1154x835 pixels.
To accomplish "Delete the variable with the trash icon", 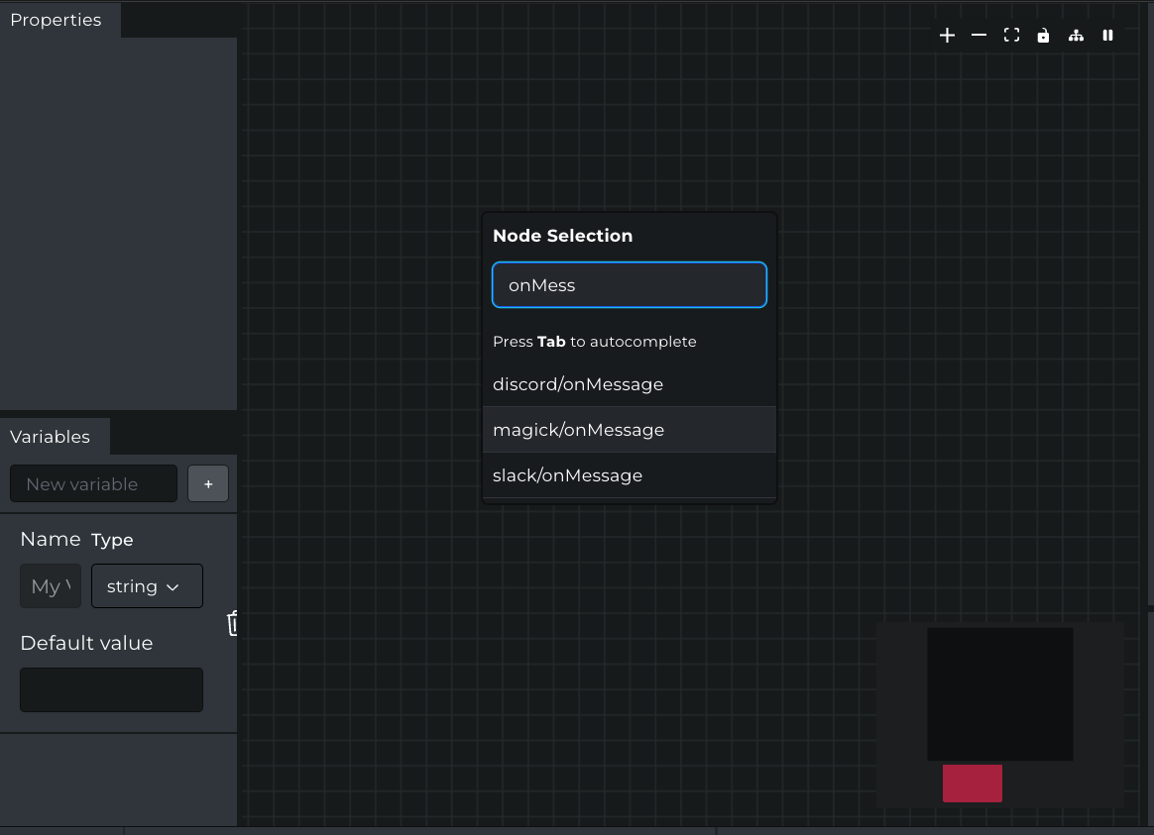I will tap(232, 623).
